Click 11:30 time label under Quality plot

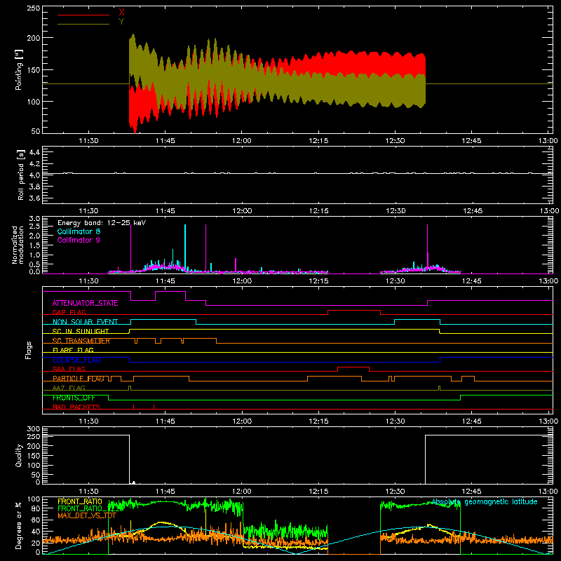pos(88,492)
